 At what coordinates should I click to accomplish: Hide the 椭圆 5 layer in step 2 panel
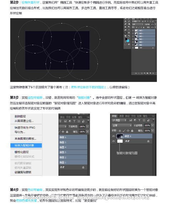pos(133,34)
